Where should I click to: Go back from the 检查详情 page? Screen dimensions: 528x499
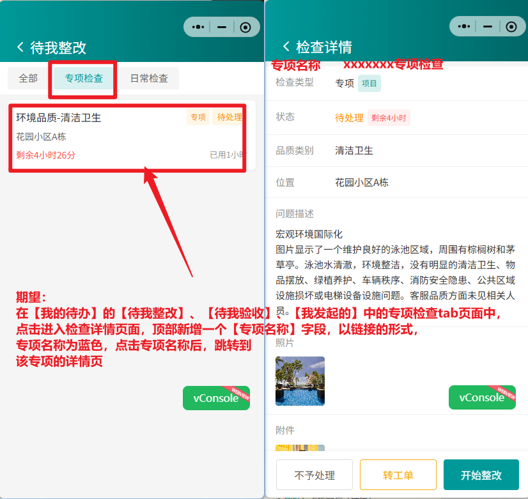click(x=286, y=47)
